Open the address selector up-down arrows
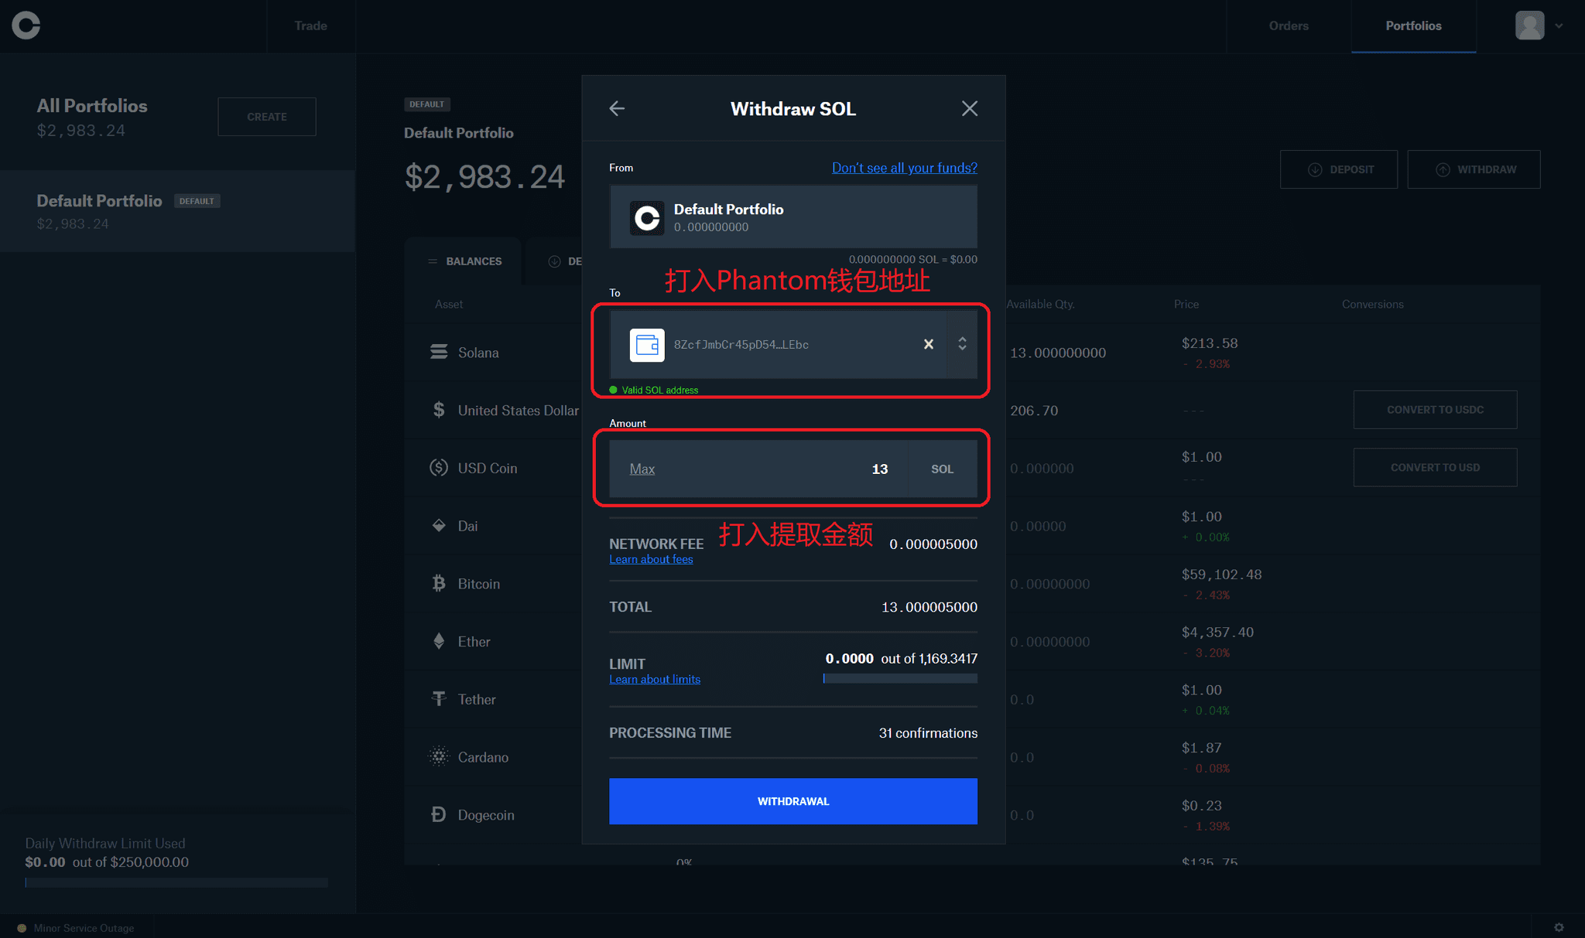The height and width of the screenshot is (938, 1585). point(962,343)
